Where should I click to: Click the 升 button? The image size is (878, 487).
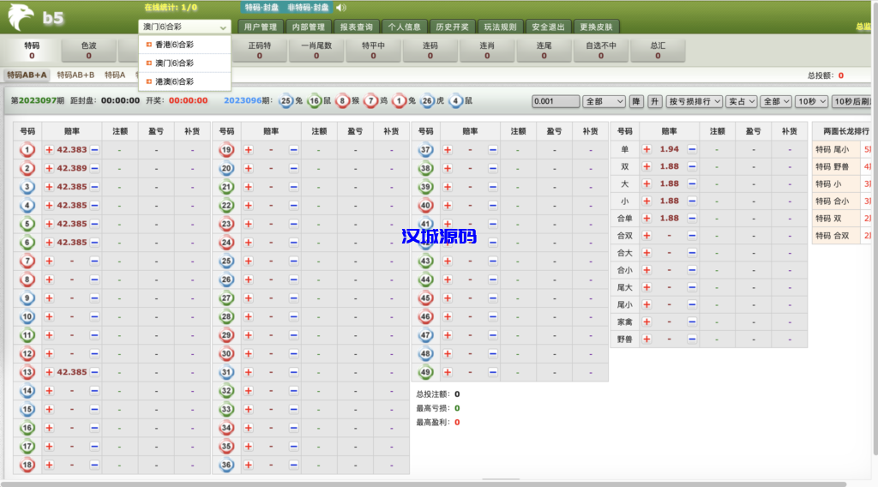654,101
